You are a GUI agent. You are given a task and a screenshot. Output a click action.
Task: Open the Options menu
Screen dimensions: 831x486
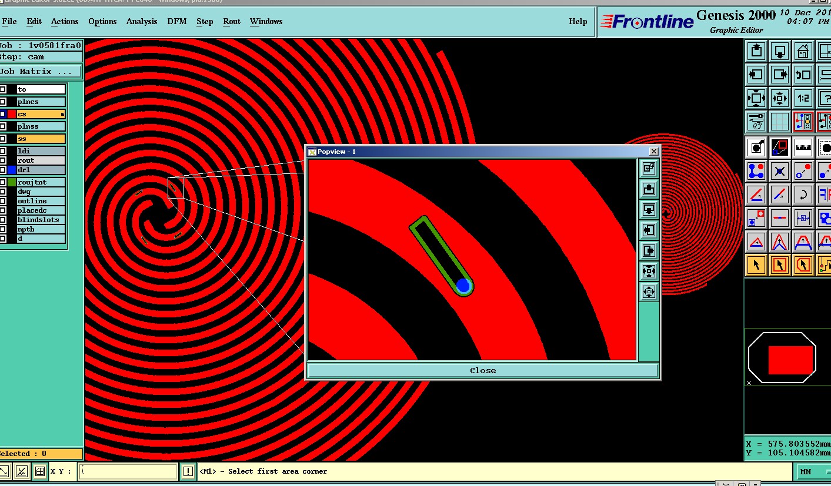(102, 21)
